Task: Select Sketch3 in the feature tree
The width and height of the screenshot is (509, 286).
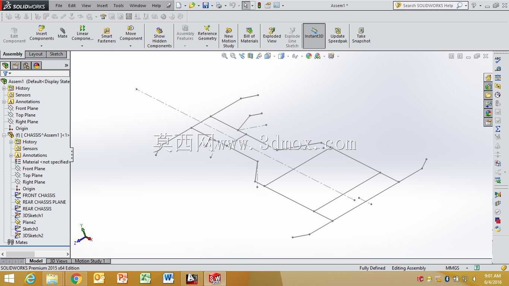Action: coord(30,229)
